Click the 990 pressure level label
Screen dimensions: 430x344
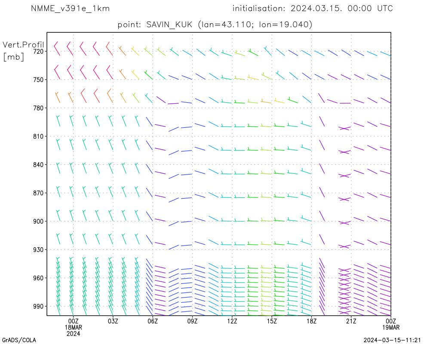(39, 307)
